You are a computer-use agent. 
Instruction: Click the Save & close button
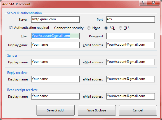pyautogui.click(x=97, y=110)
